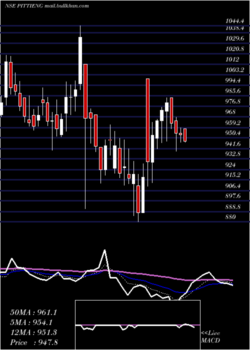This screenshot has width=250, height=350.
Task: Click the 924 price axis label
Action: (x=230, y=165)
